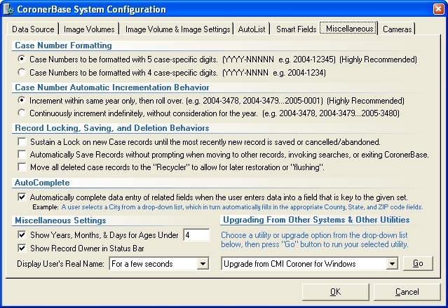
Task: Open the Image Volumes tab
Action: (x=89, y=29)
